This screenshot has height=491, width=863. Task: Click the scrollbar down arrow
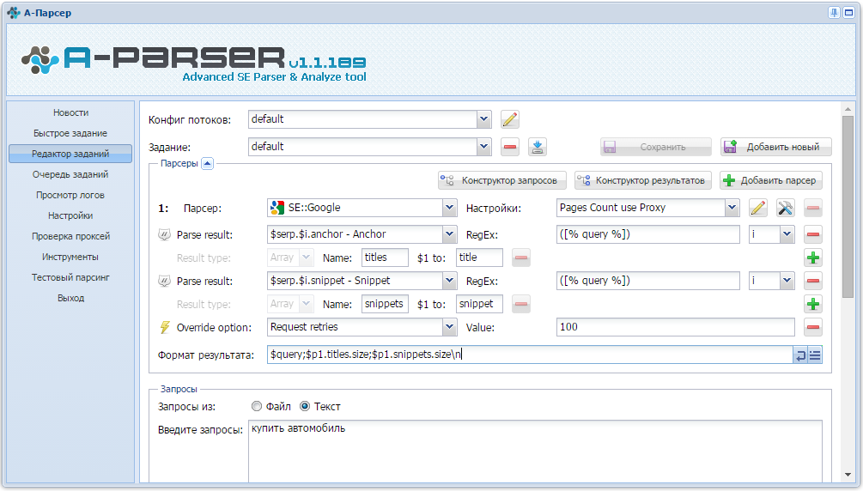[848, 475]
